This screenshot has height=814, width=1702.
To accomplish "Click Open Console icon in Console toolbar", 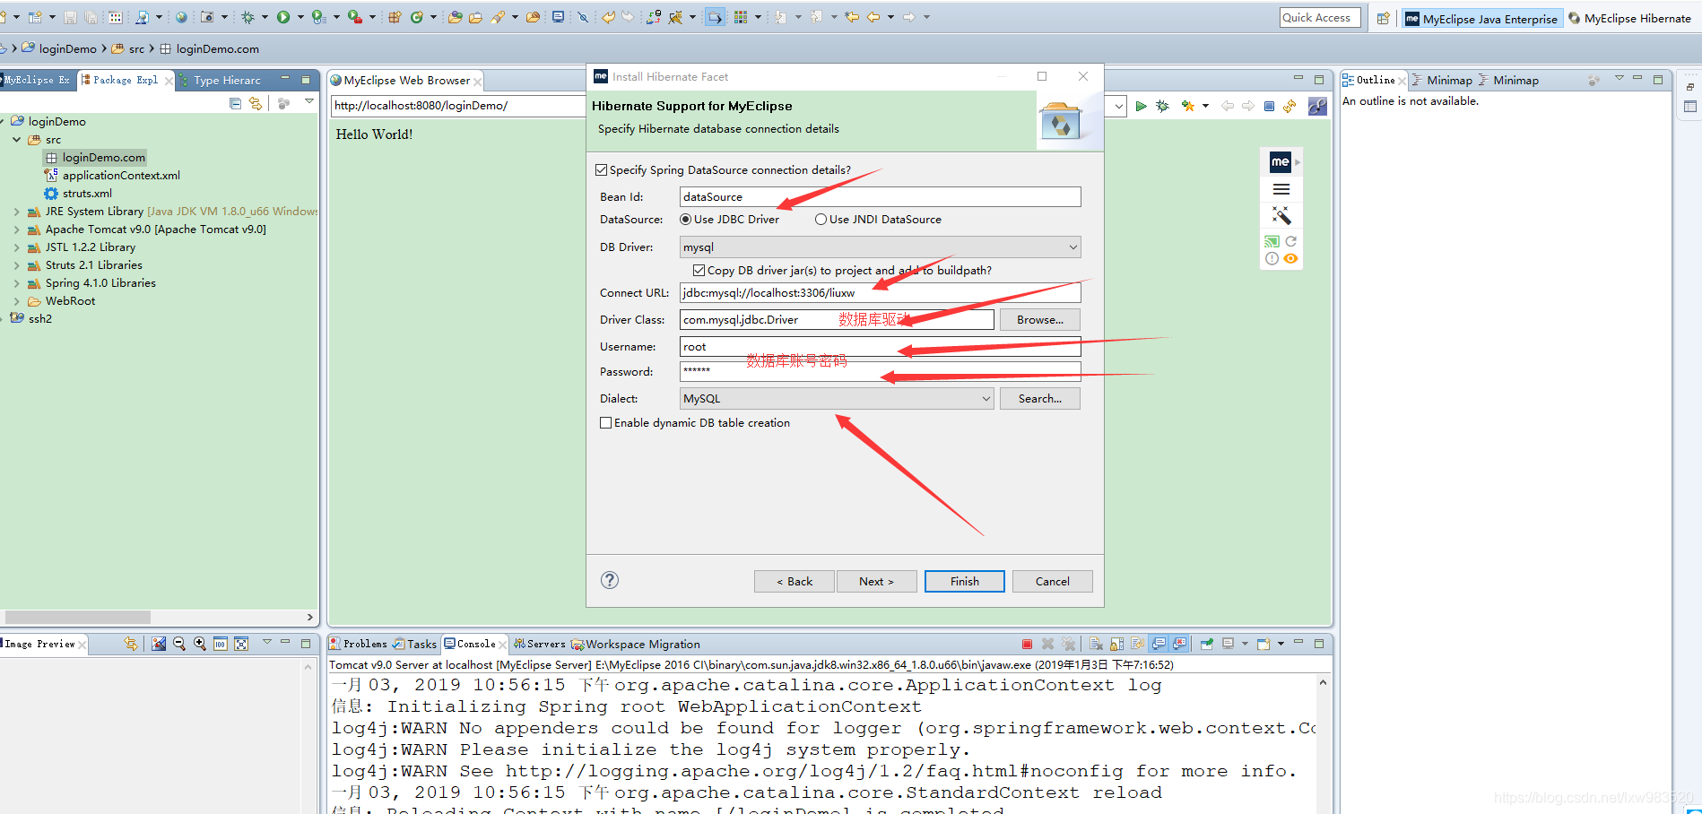I will pos(1263,644).
